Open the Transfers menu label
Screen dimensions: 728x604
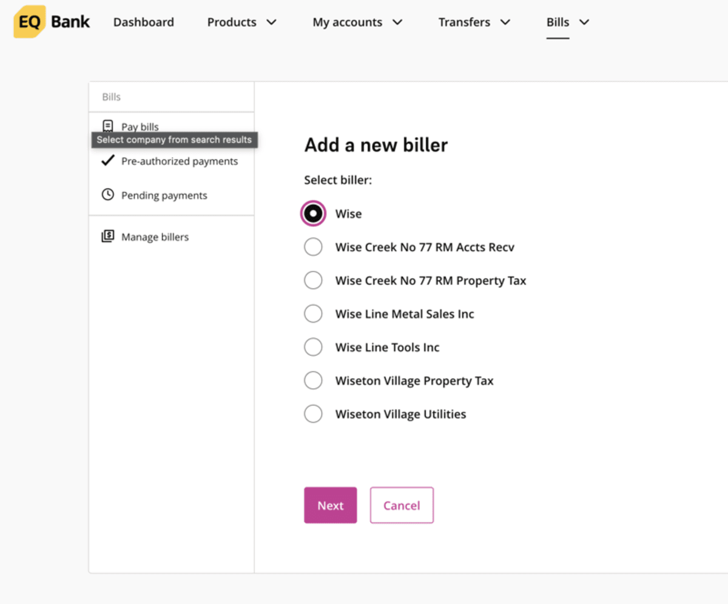click(x=465, y=22)
